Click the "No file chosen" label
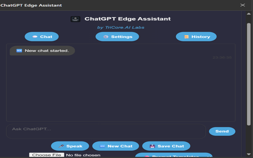This screenshot has height=158, width=253. pyautogui.click(x=83, y=155)
